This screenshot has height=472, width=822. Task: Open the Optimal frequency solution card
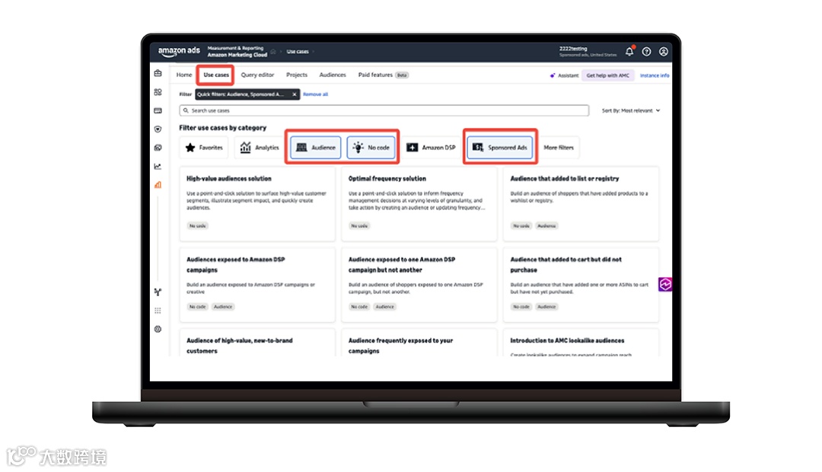click(x=419, y=204)
